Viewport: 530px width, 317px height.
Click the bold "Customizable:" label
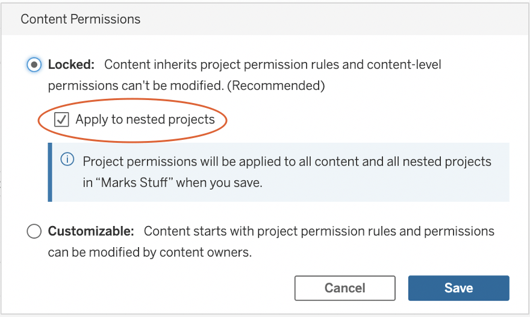(x=91, y=231)
